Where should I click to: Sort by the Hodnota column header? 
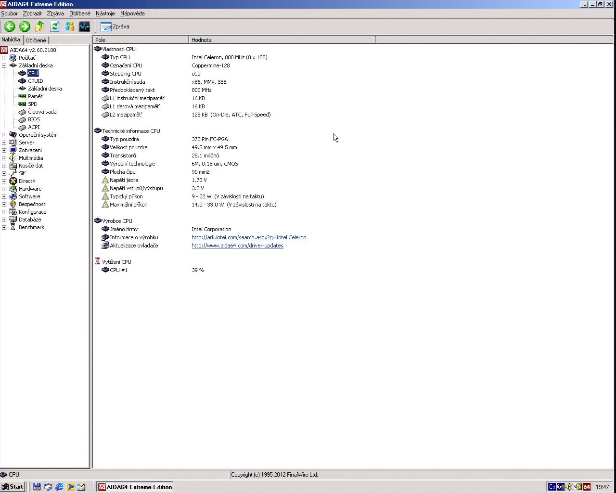(x=282, y=40)
